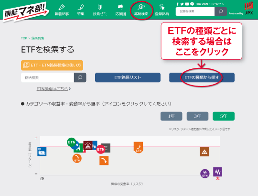Select the blue currency square icon
Image resolution: width=258 pixels, height=196 pixels.
42,152
